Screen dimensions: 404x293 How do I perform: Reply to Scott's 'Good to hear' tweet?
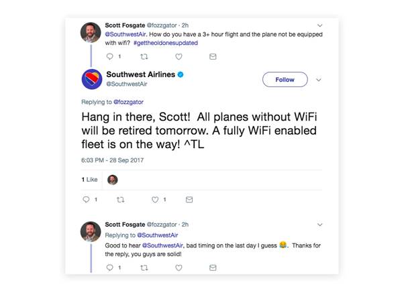pos(110,268)
